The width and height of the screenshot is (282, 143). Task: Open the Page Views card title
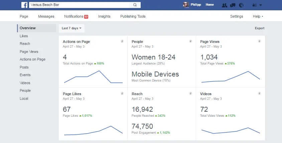coord(210,42)
